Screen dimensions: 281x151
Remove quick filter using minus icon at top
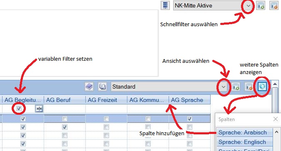click(x=274, y=5)
